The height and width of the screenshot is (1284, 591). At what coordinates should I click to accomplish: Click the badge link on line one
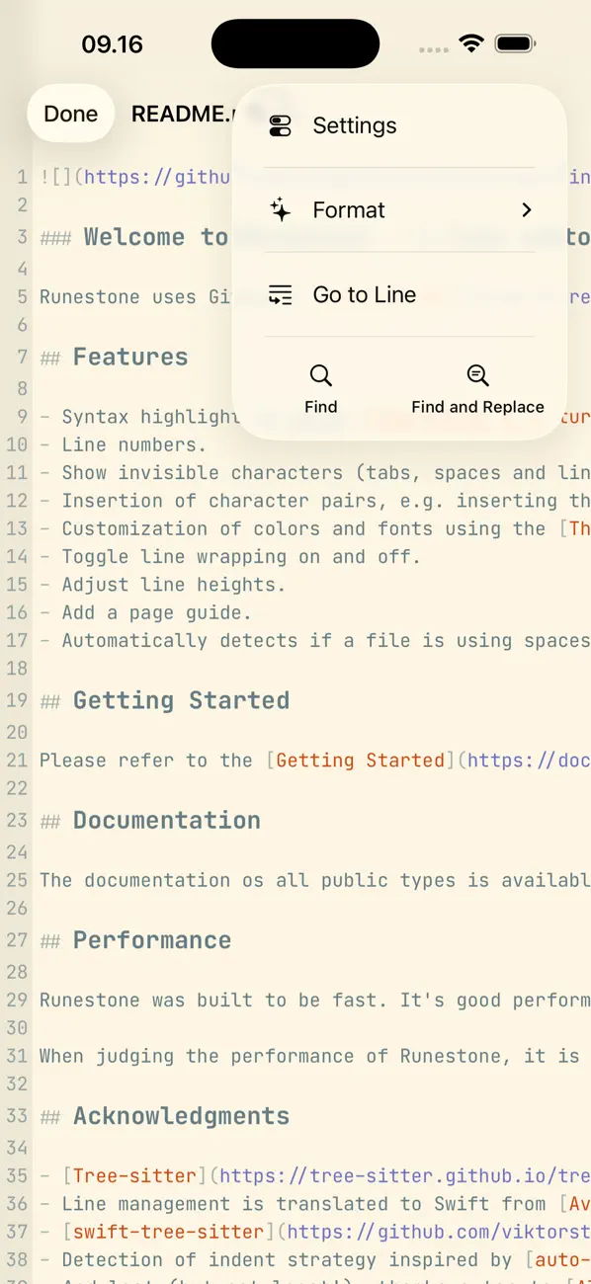click(x=163, y=177)
